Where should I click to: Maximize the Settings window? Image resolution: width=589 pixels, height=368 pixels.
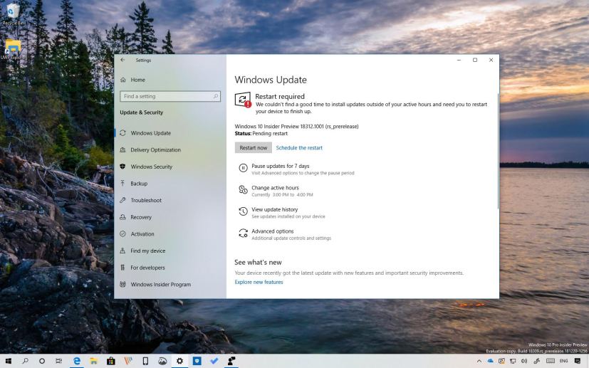[475, 60]
